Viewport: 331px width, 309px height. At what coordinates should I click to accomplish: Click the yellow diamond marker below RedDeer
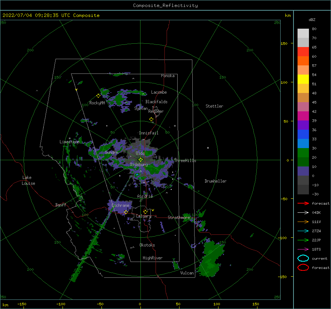pos(152,119)
